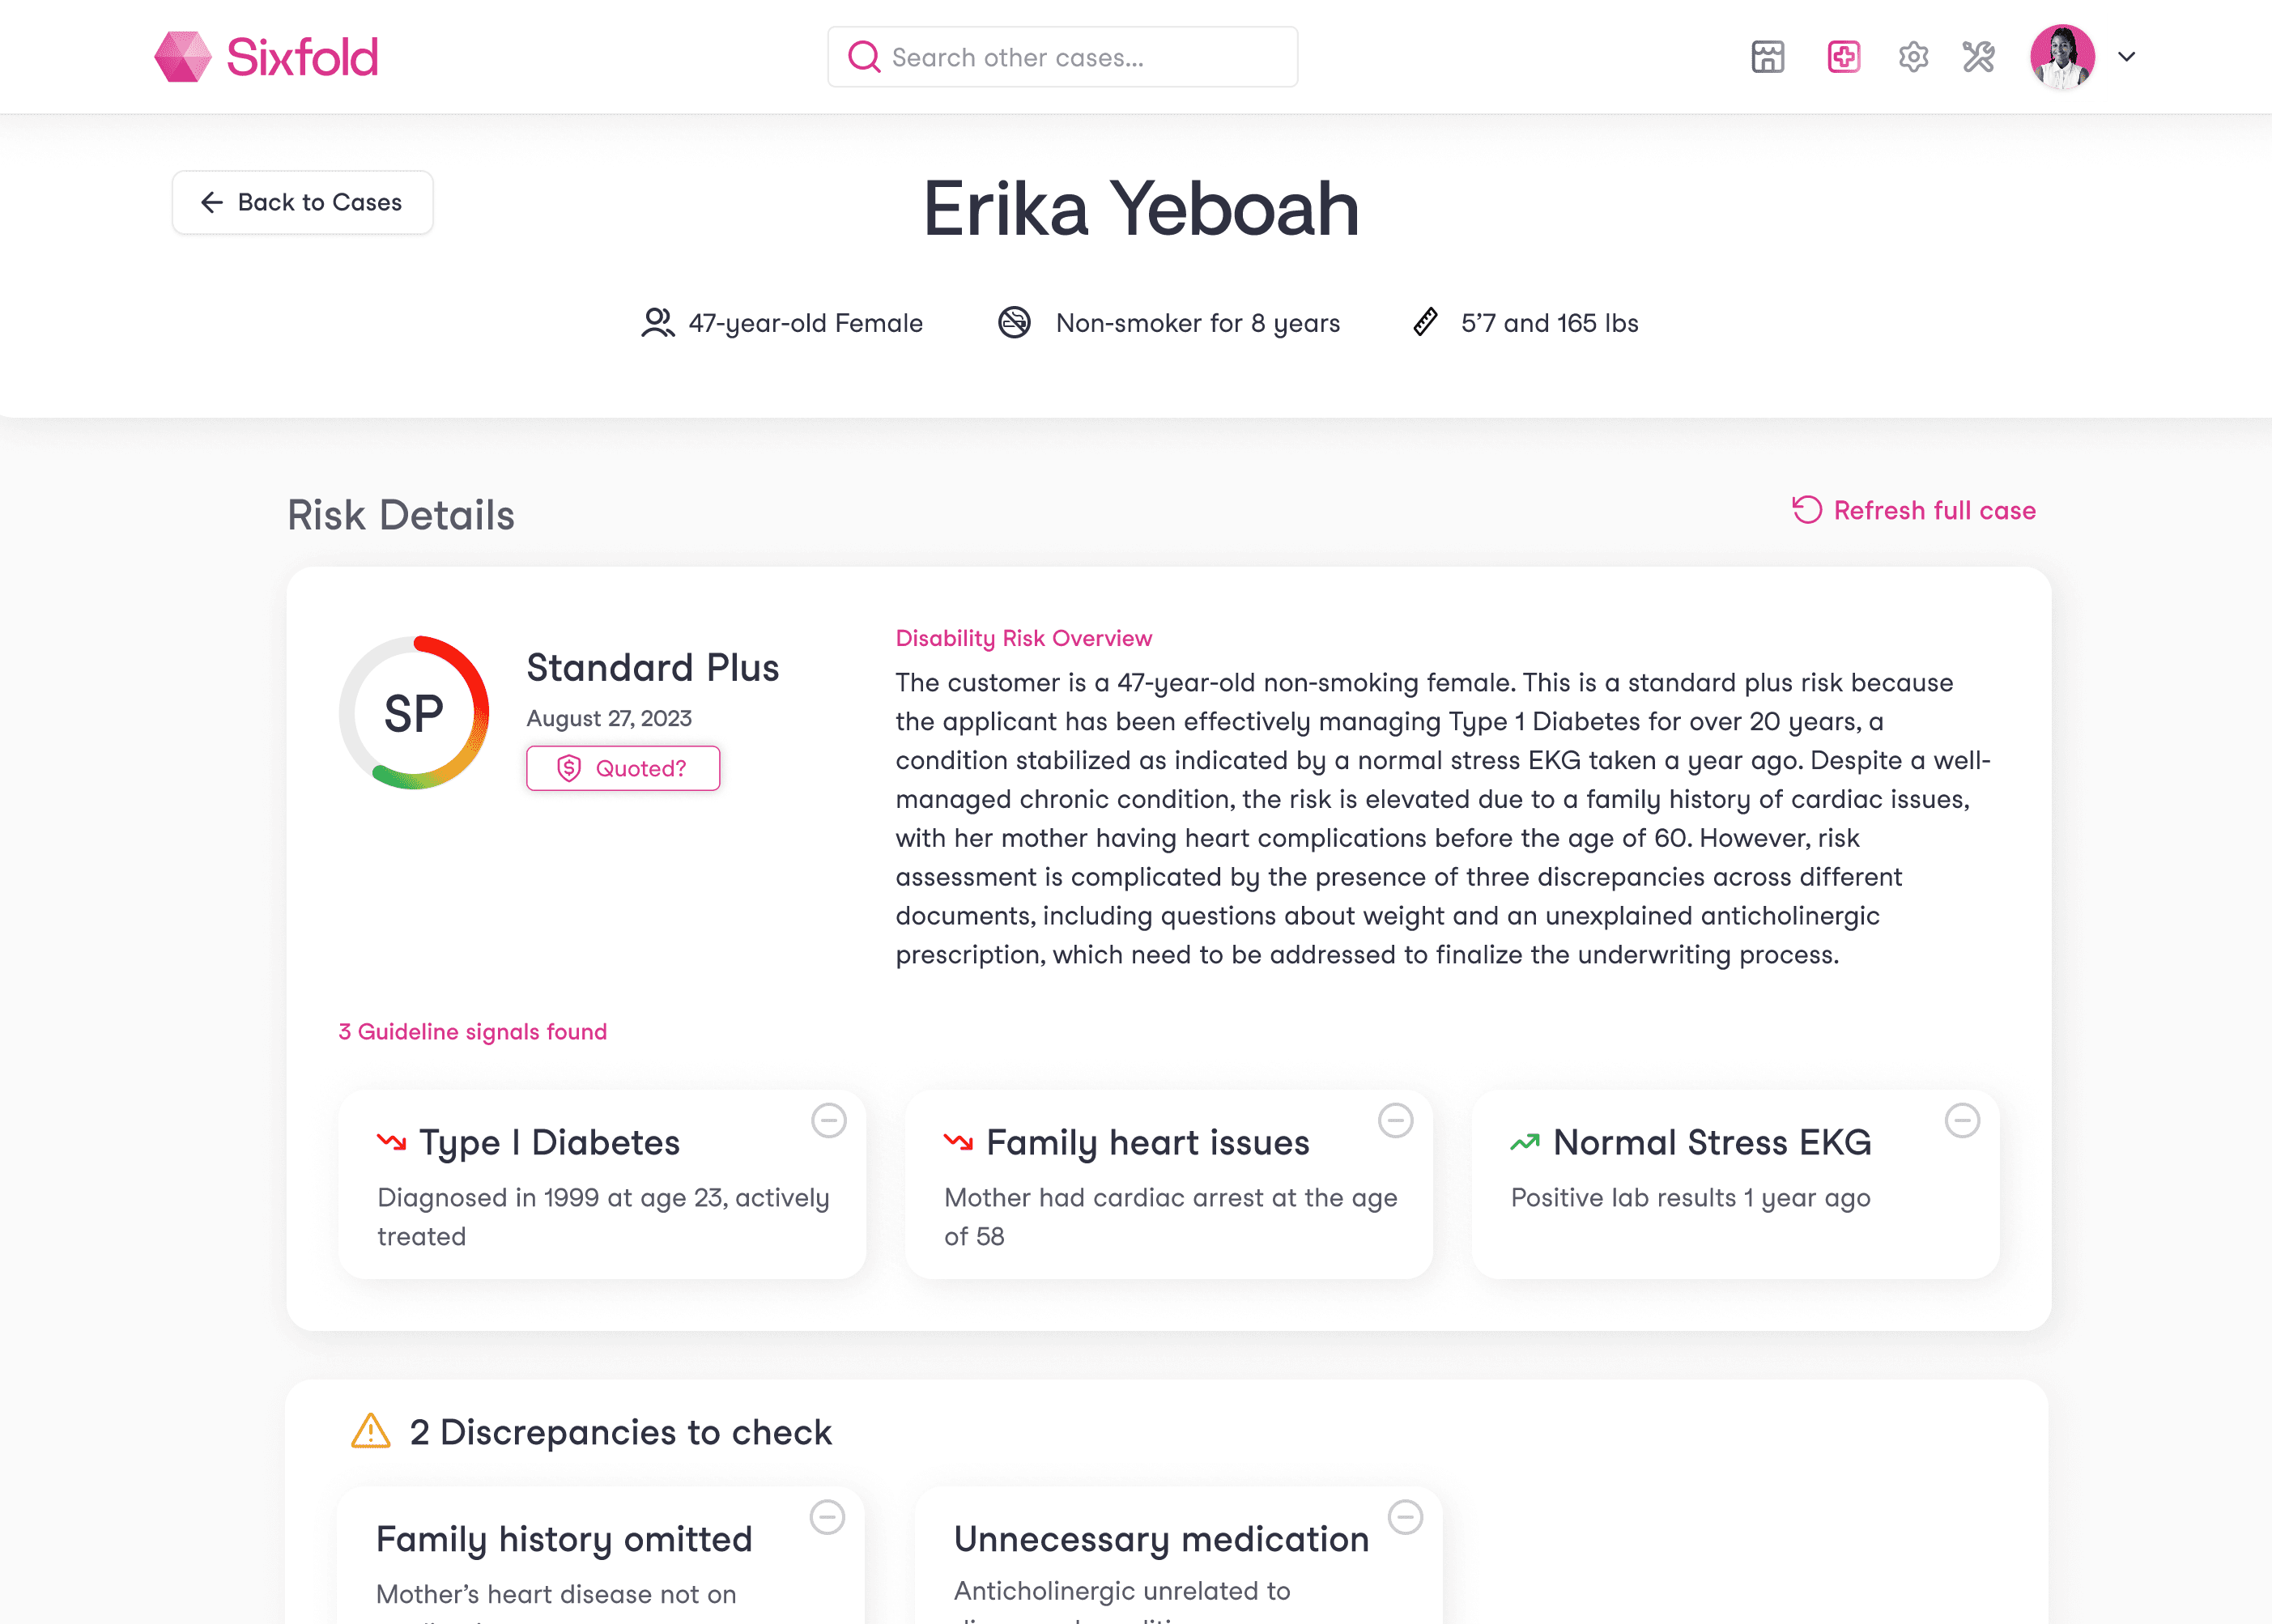Viewport: 2272px width, 1624px height.
Task: Select the 3 Guideline signals found label
Action: tap(473, 1032)
